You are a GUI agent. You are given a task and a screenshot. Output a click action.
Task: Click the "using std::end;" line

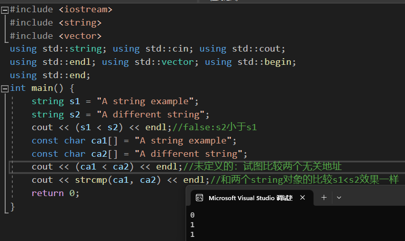(50, 75)
